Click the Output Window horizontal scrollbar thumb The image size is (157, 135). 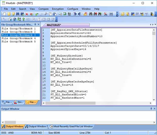pos(10,122)
